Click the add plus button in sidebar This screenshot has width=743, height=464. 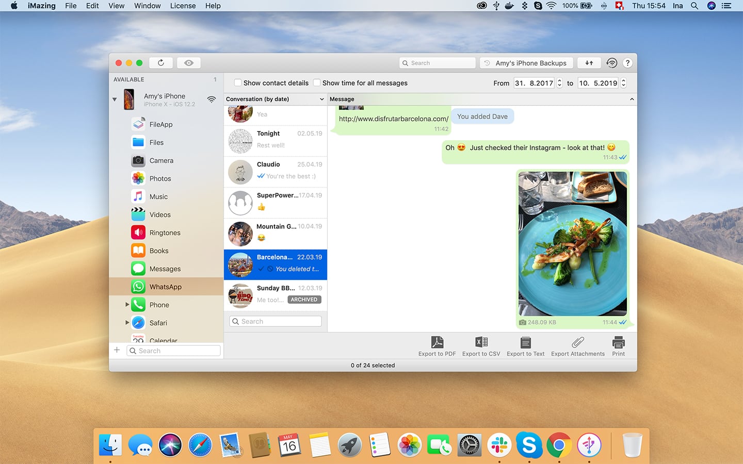point(117,350)
